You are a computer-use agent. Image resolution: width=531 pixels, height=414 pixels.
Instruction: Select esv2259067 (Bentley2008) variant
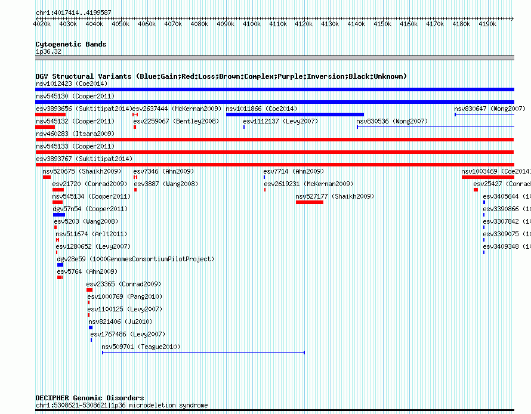176,121
